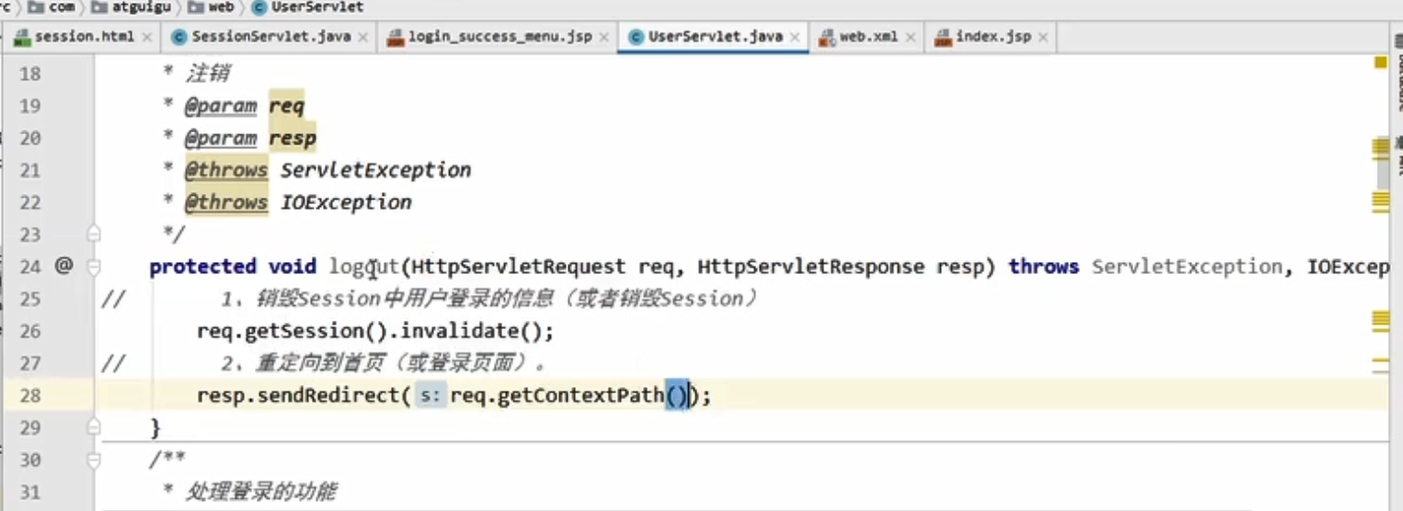
Task: Click the UserServlet class icon in breadcrumb
Action: coord(257,7)
